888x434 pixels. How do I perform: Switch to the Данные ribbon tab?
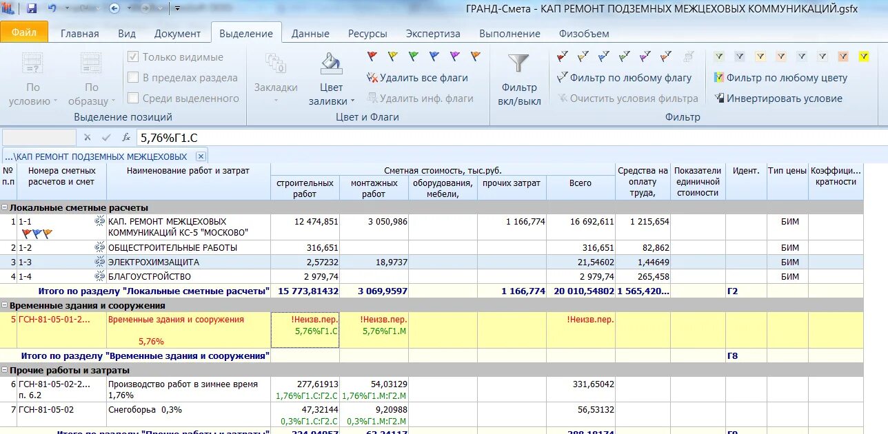[310, 33]
